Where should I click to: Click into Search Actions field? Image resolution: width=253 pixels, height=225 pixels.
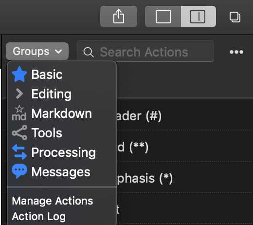(145, 51)
